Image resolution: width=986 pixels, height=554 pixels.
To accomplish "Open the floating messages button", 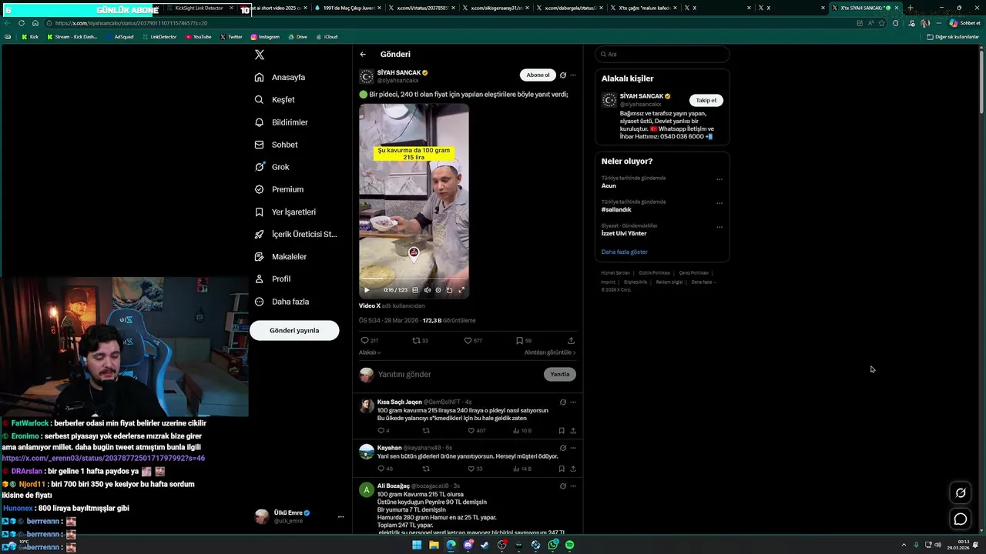I will [x=961, y=519].
